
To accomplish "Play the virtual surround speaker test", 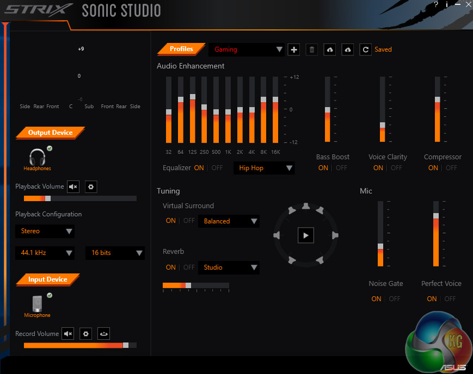I will [305, 235].
